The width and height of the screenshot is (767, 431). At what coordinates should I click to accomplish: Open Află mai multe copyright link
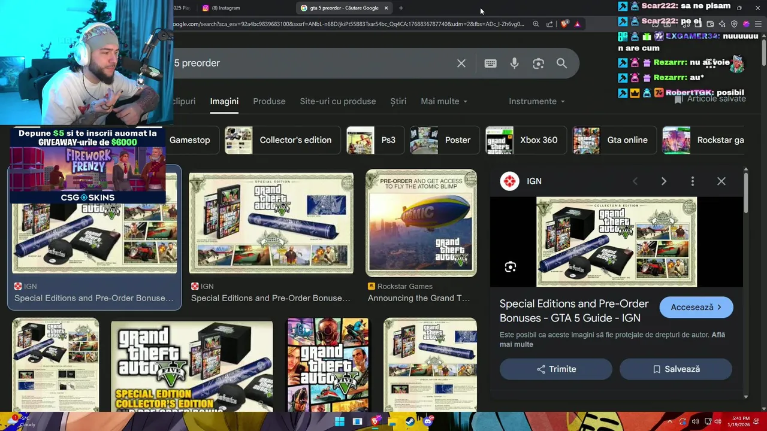pos(613,339)
